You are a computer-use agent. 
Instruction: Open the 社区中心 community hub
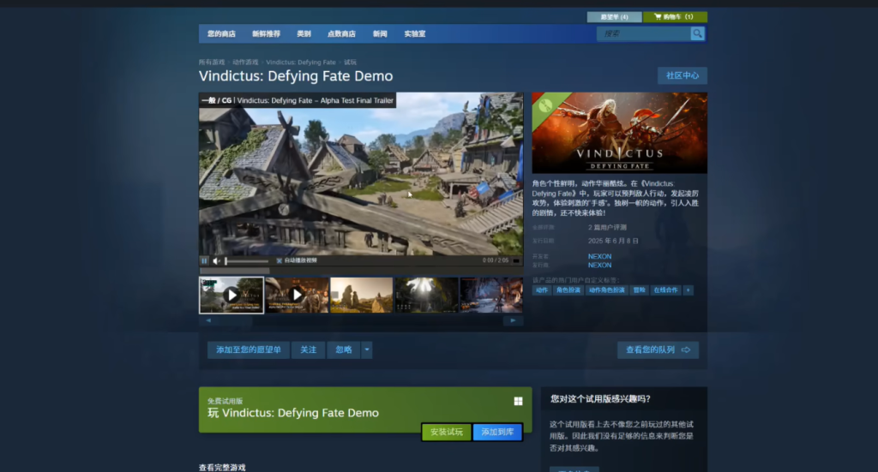[x=682, y=75]
